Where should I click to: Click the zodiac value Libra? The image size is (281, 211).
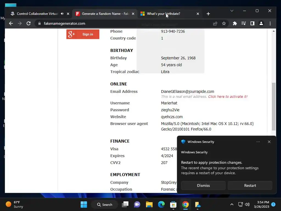click(165, 72)
